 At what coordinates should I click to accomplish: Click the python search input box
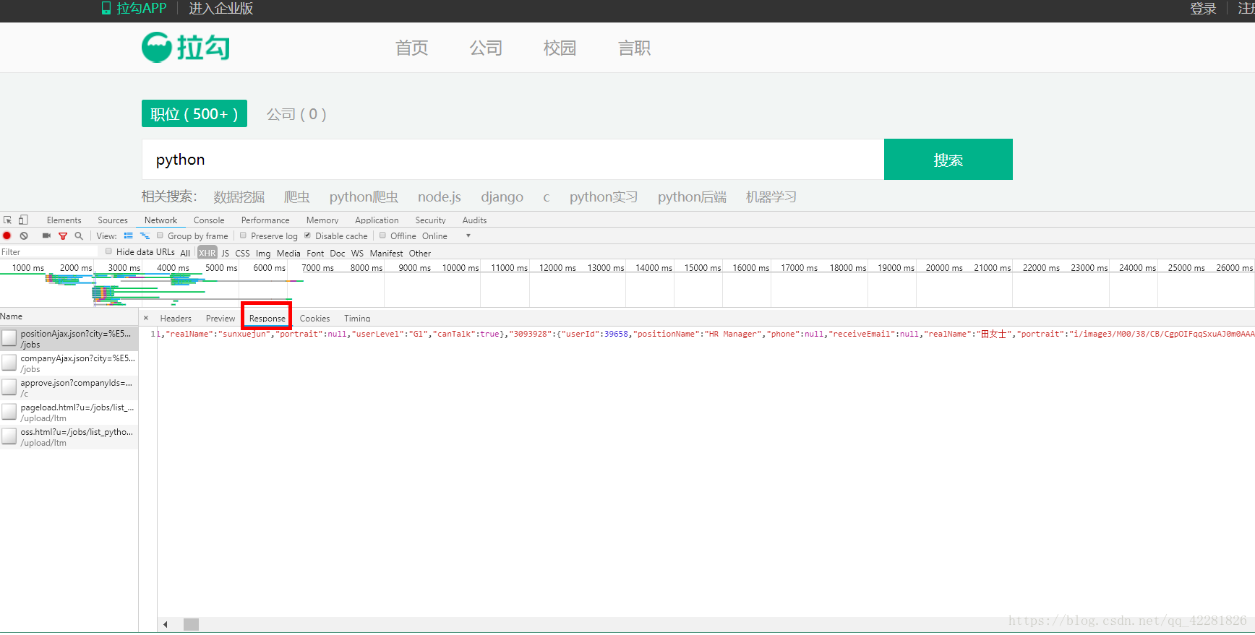pos(513,160)
